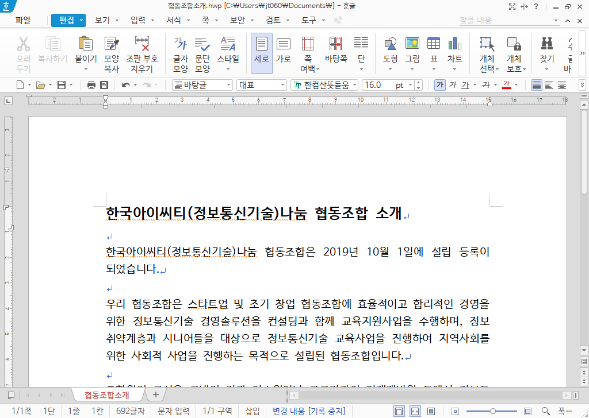This screenshot has height=418, width=589.
Task: Click the 붙이기 (paste) clipboard icon
Action: point(86,44)
